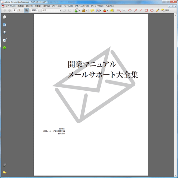This screenshot has width=178, height=178.
Task: Open the Layers panel in the sidebar
Action: tap(5, 33)
